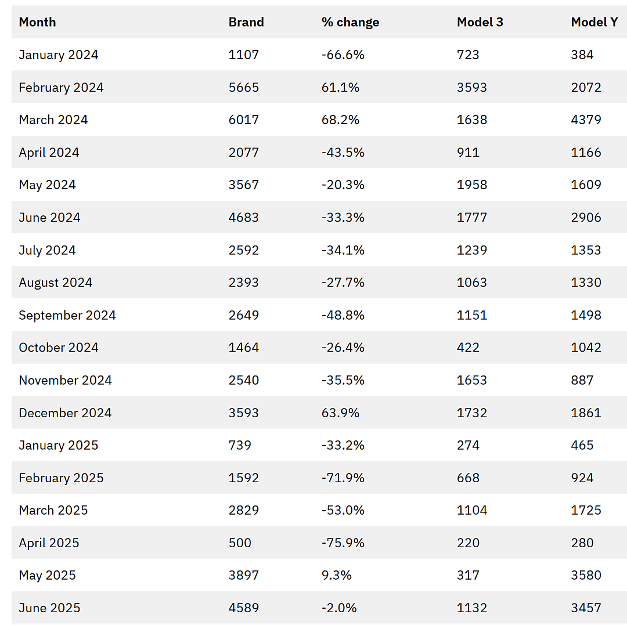Click the June 2024 Model Y value 2906
The width and height of the screenshot is (627, 625).
point(586,218)
